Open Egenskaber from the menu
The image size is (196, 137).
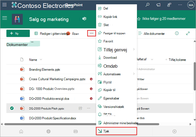point(117,98)
